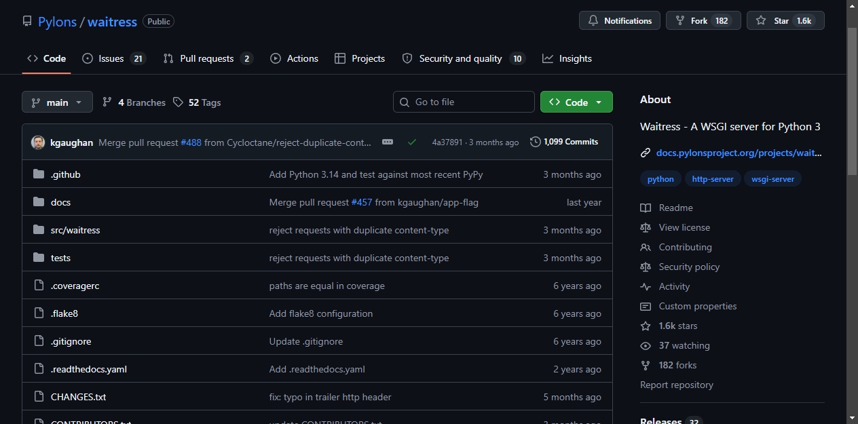Click the Notifications button
Image resolution: width=858 pixels, height=424 pixels.
pos(620,21)
